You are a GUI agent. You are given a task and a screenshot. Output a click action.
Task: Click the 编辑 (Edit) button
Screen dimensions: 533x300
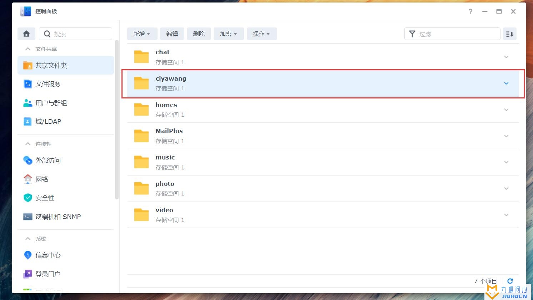tap(172, 34)
